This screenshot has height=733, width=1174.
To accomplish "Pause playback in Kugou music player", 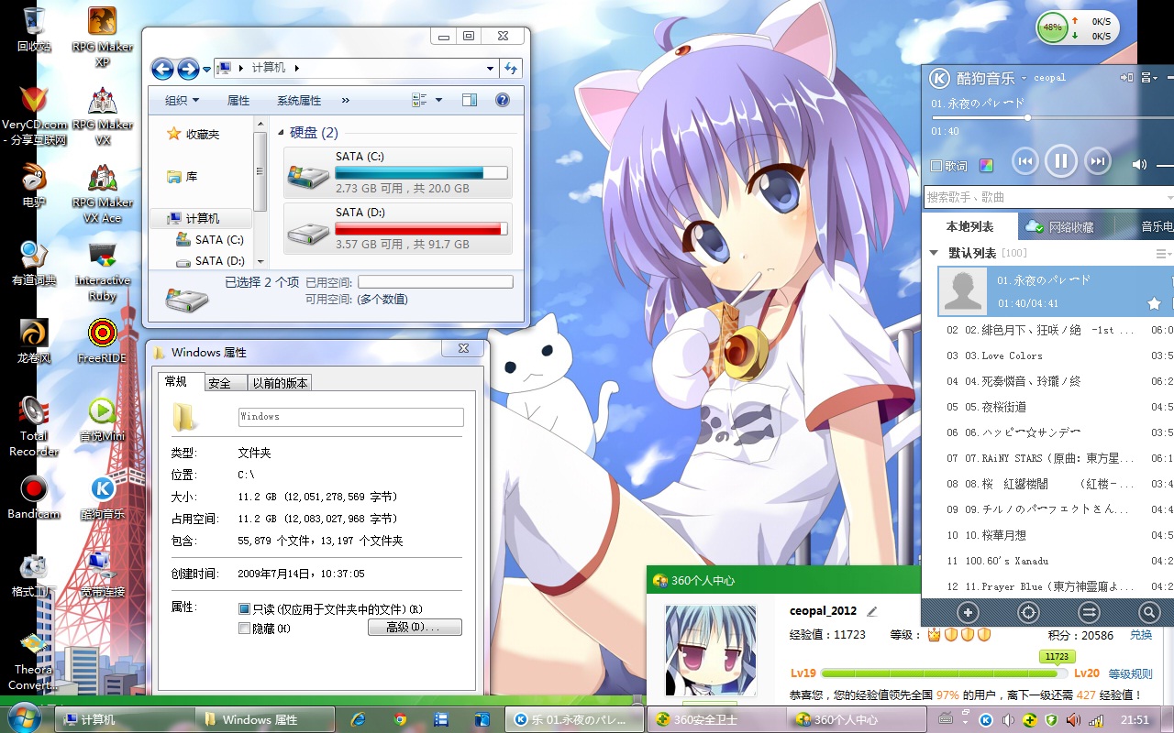I will pyautogui.click(x=1060, y=162).
